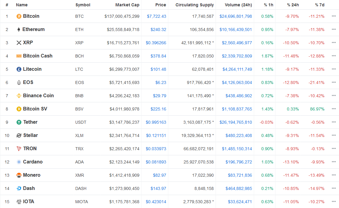Viewport: 339px width, 208px height.
Task: Click Bitcoin Cash 1h change 1.87%
Action: (267, 56)
